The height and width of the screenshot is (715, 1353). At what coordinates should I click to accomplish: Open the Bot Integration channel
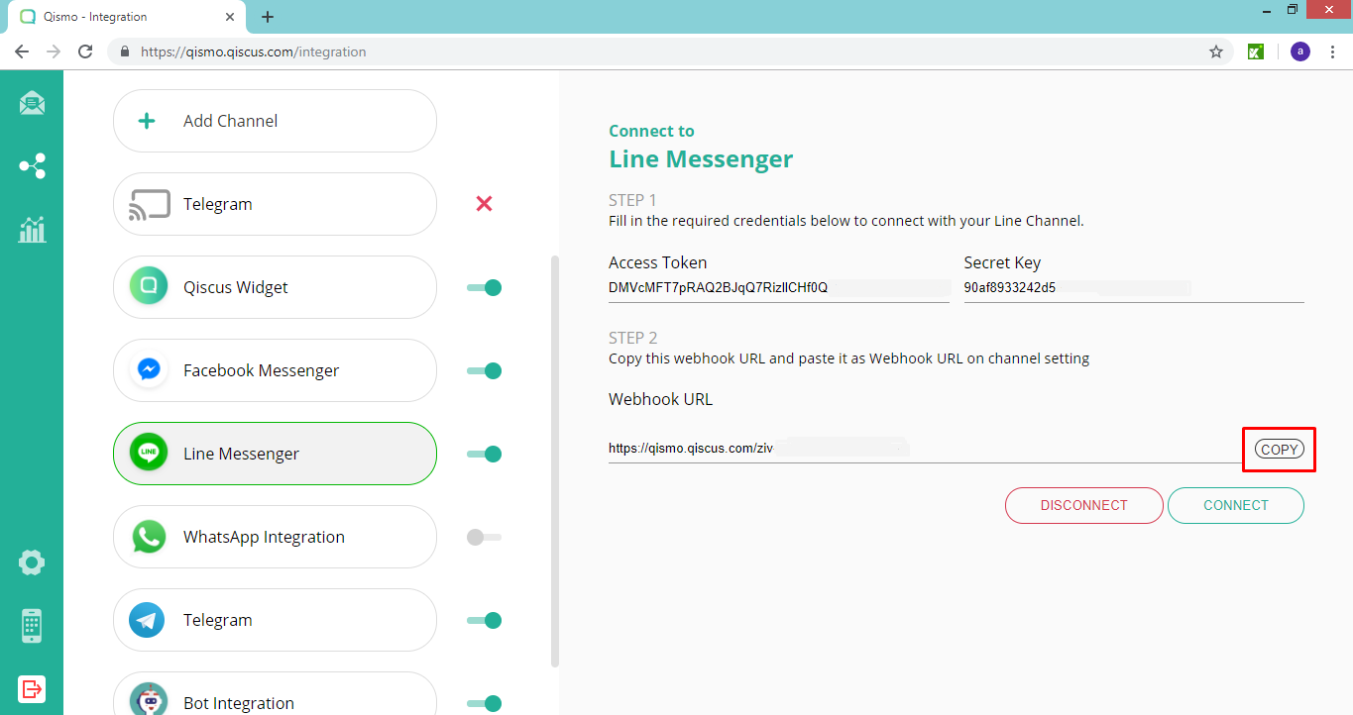pyautogui.click(x=275, y=694)
